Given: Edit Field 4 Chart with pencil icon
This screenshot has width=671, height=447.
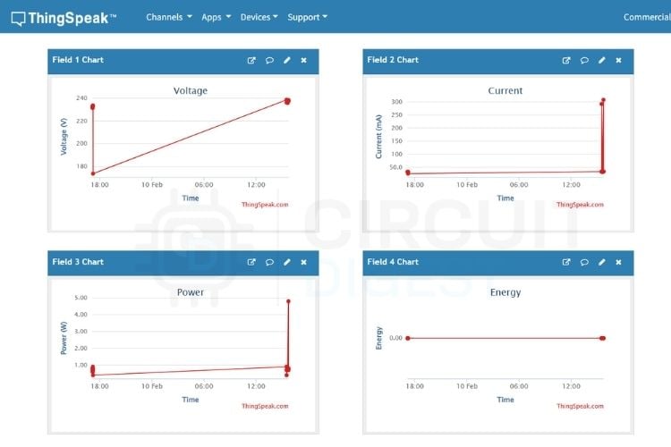Looking at the screenshot, I should 602,262.
